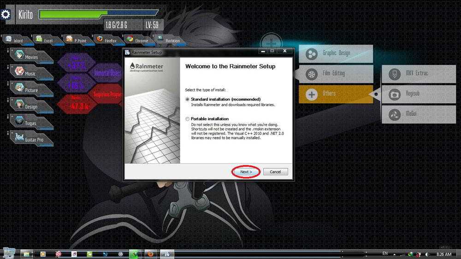This screenshot has height=259, width=461.
Task: Open the Music folder entry
Action: 30,74
